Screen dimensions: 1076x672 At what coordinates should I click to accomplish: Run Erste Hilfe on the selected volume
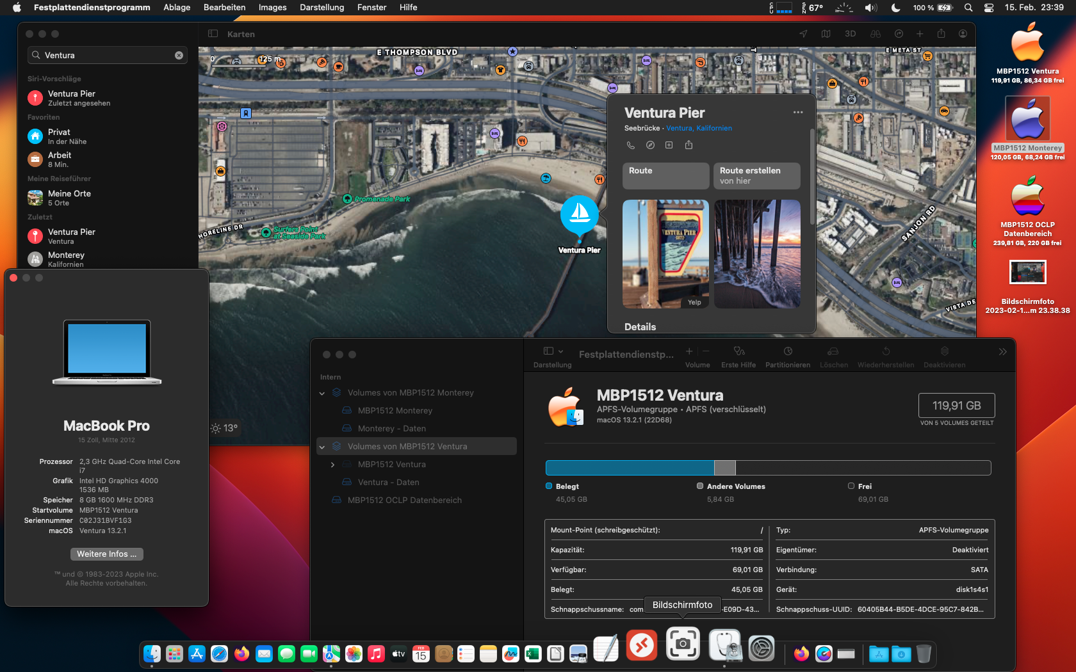(x=738, y=356)
